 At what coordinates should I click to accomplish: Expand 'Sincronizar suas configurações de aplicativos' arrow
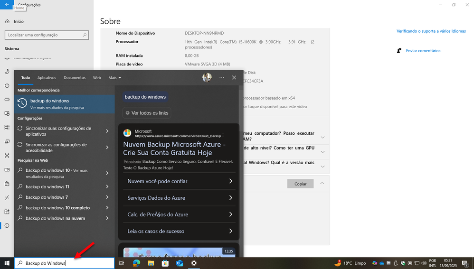107,131
